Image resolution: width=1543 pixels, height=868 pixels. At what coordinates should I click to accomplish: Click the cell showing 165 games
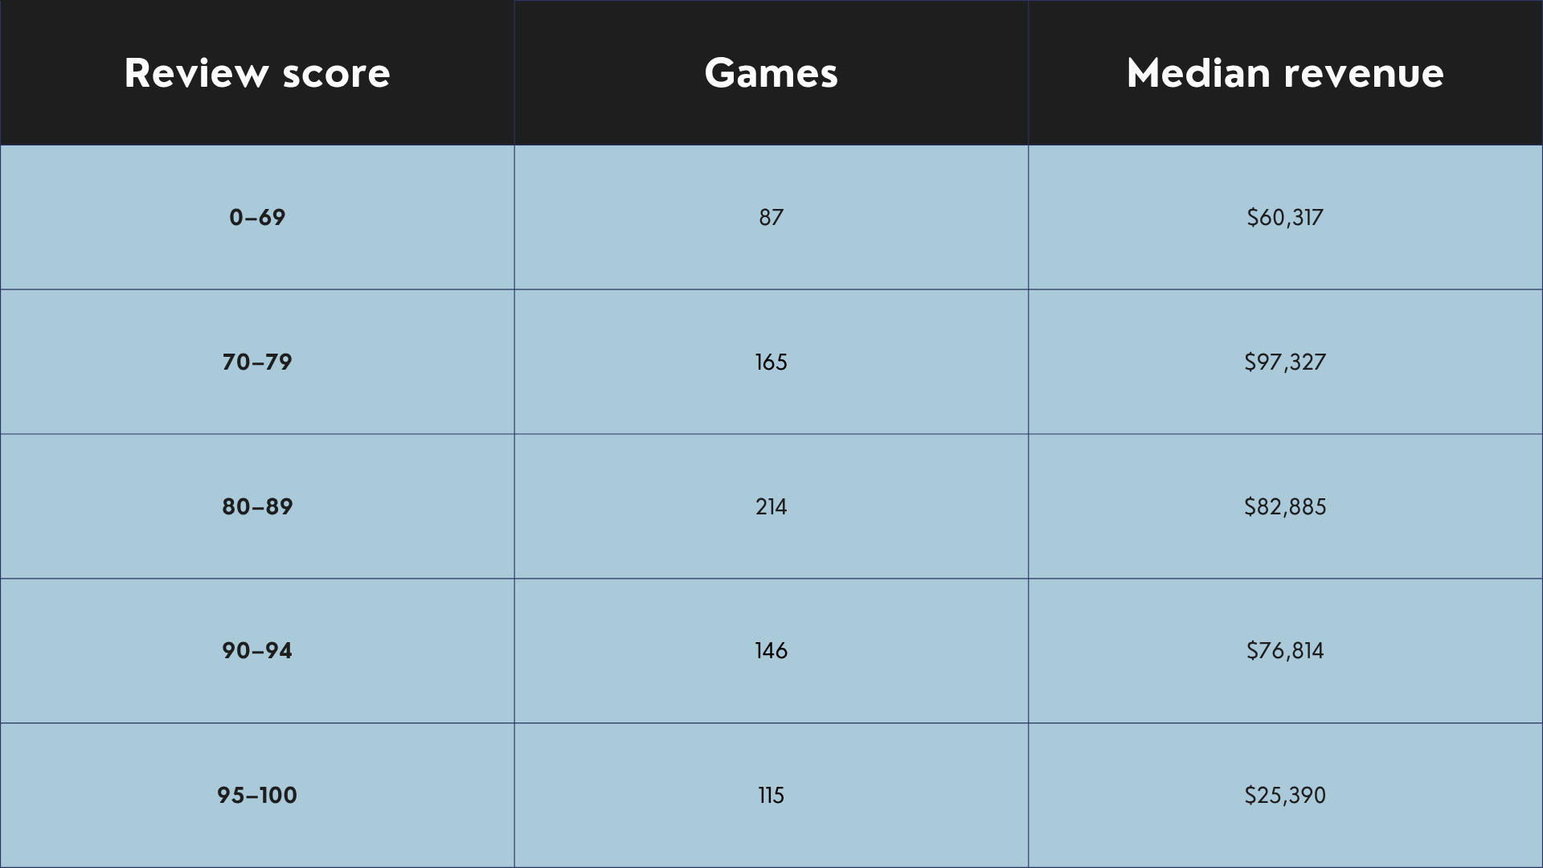771,362
